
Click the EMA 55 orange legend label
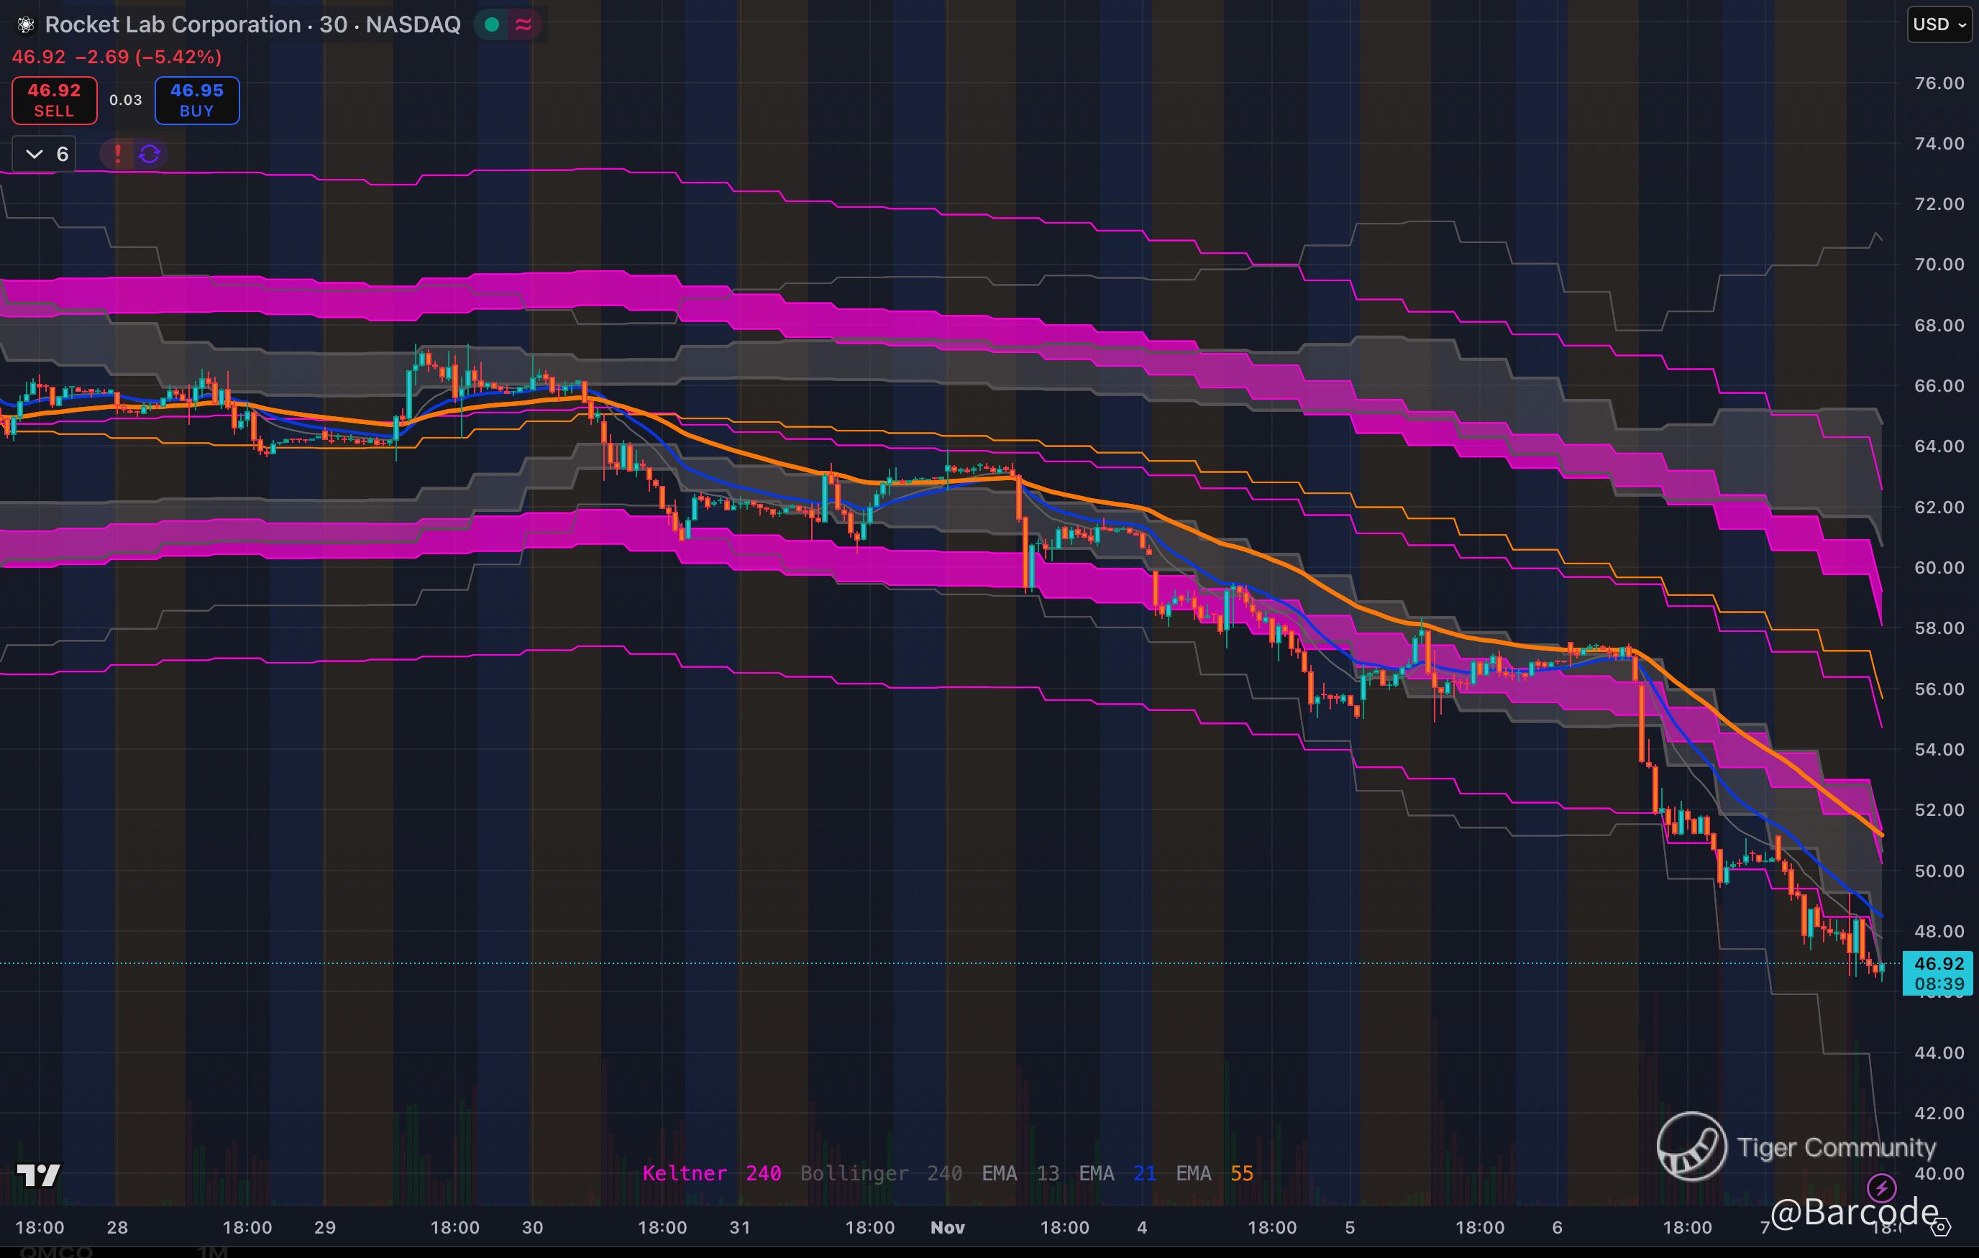1214,1173
